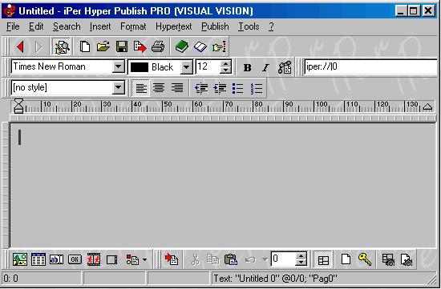Click the Copy icon
Viewport: 441px width, 289px height.
pos(213,259)
